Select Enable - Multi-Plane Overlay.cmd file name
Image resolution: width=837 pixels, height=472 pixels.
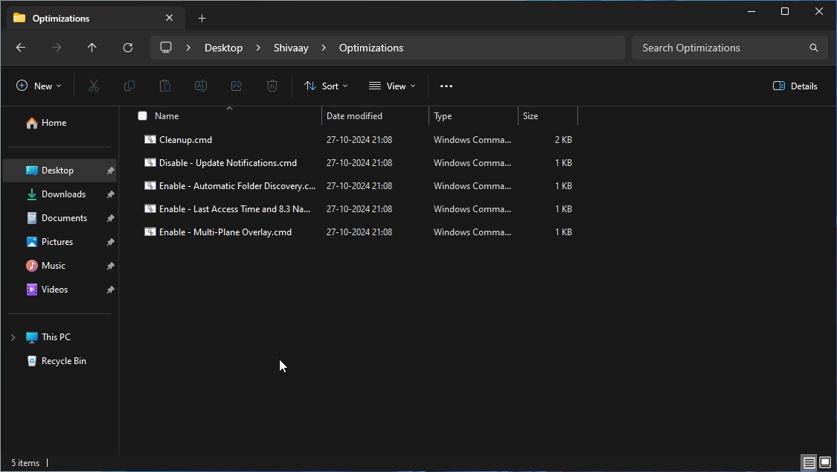pyautogui.click(x=225, y=232)
